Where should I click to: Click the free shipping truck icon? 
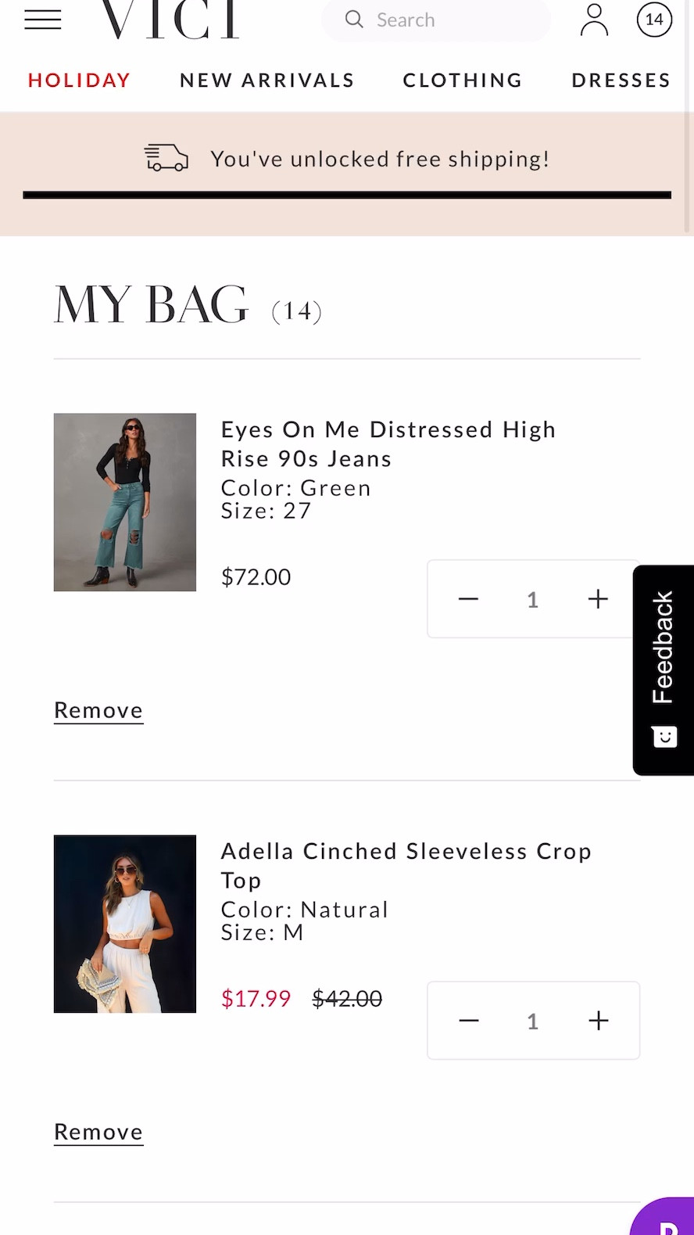(166, 158)
